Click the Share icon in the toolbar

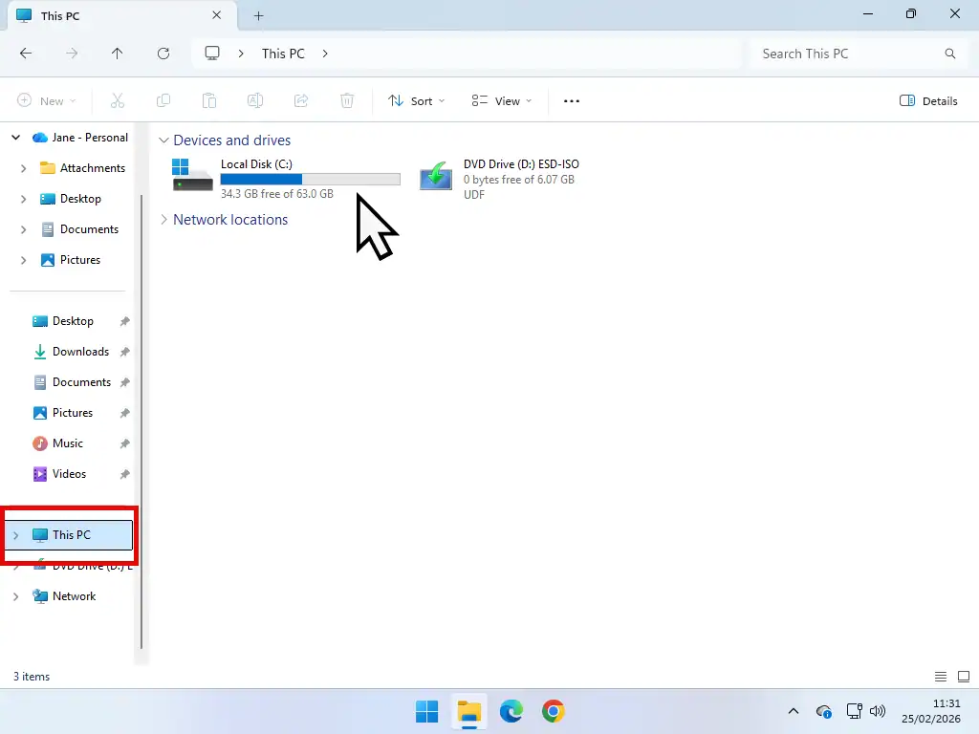click(x=300, y=100)
